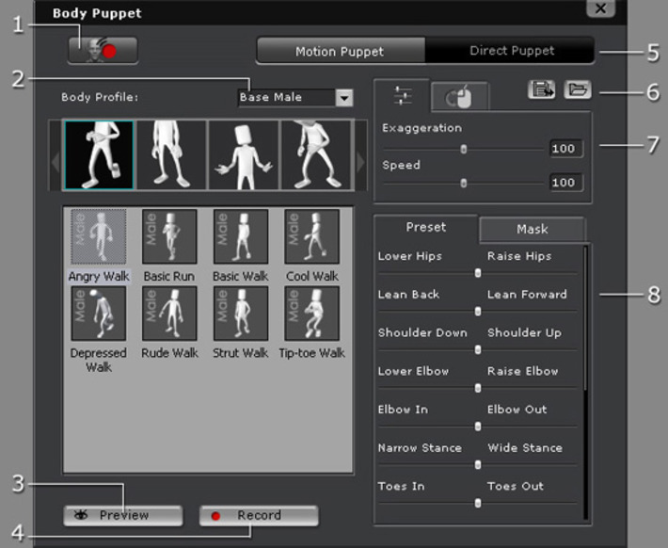Click the Preview button
The image size is (668, 548).
123,515
